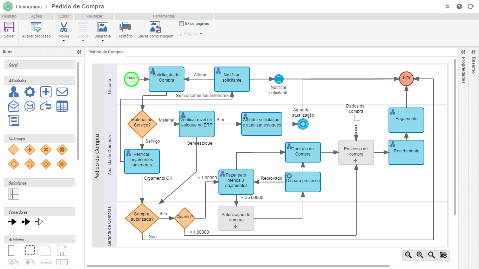Enable the Exibir páginas checkbox
Screen dimensions: 479x269
click(x=181, y=24)
